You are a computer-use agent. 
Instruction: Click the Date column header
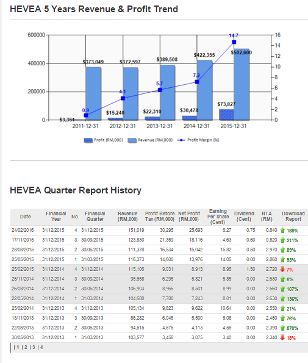point(25,217)
